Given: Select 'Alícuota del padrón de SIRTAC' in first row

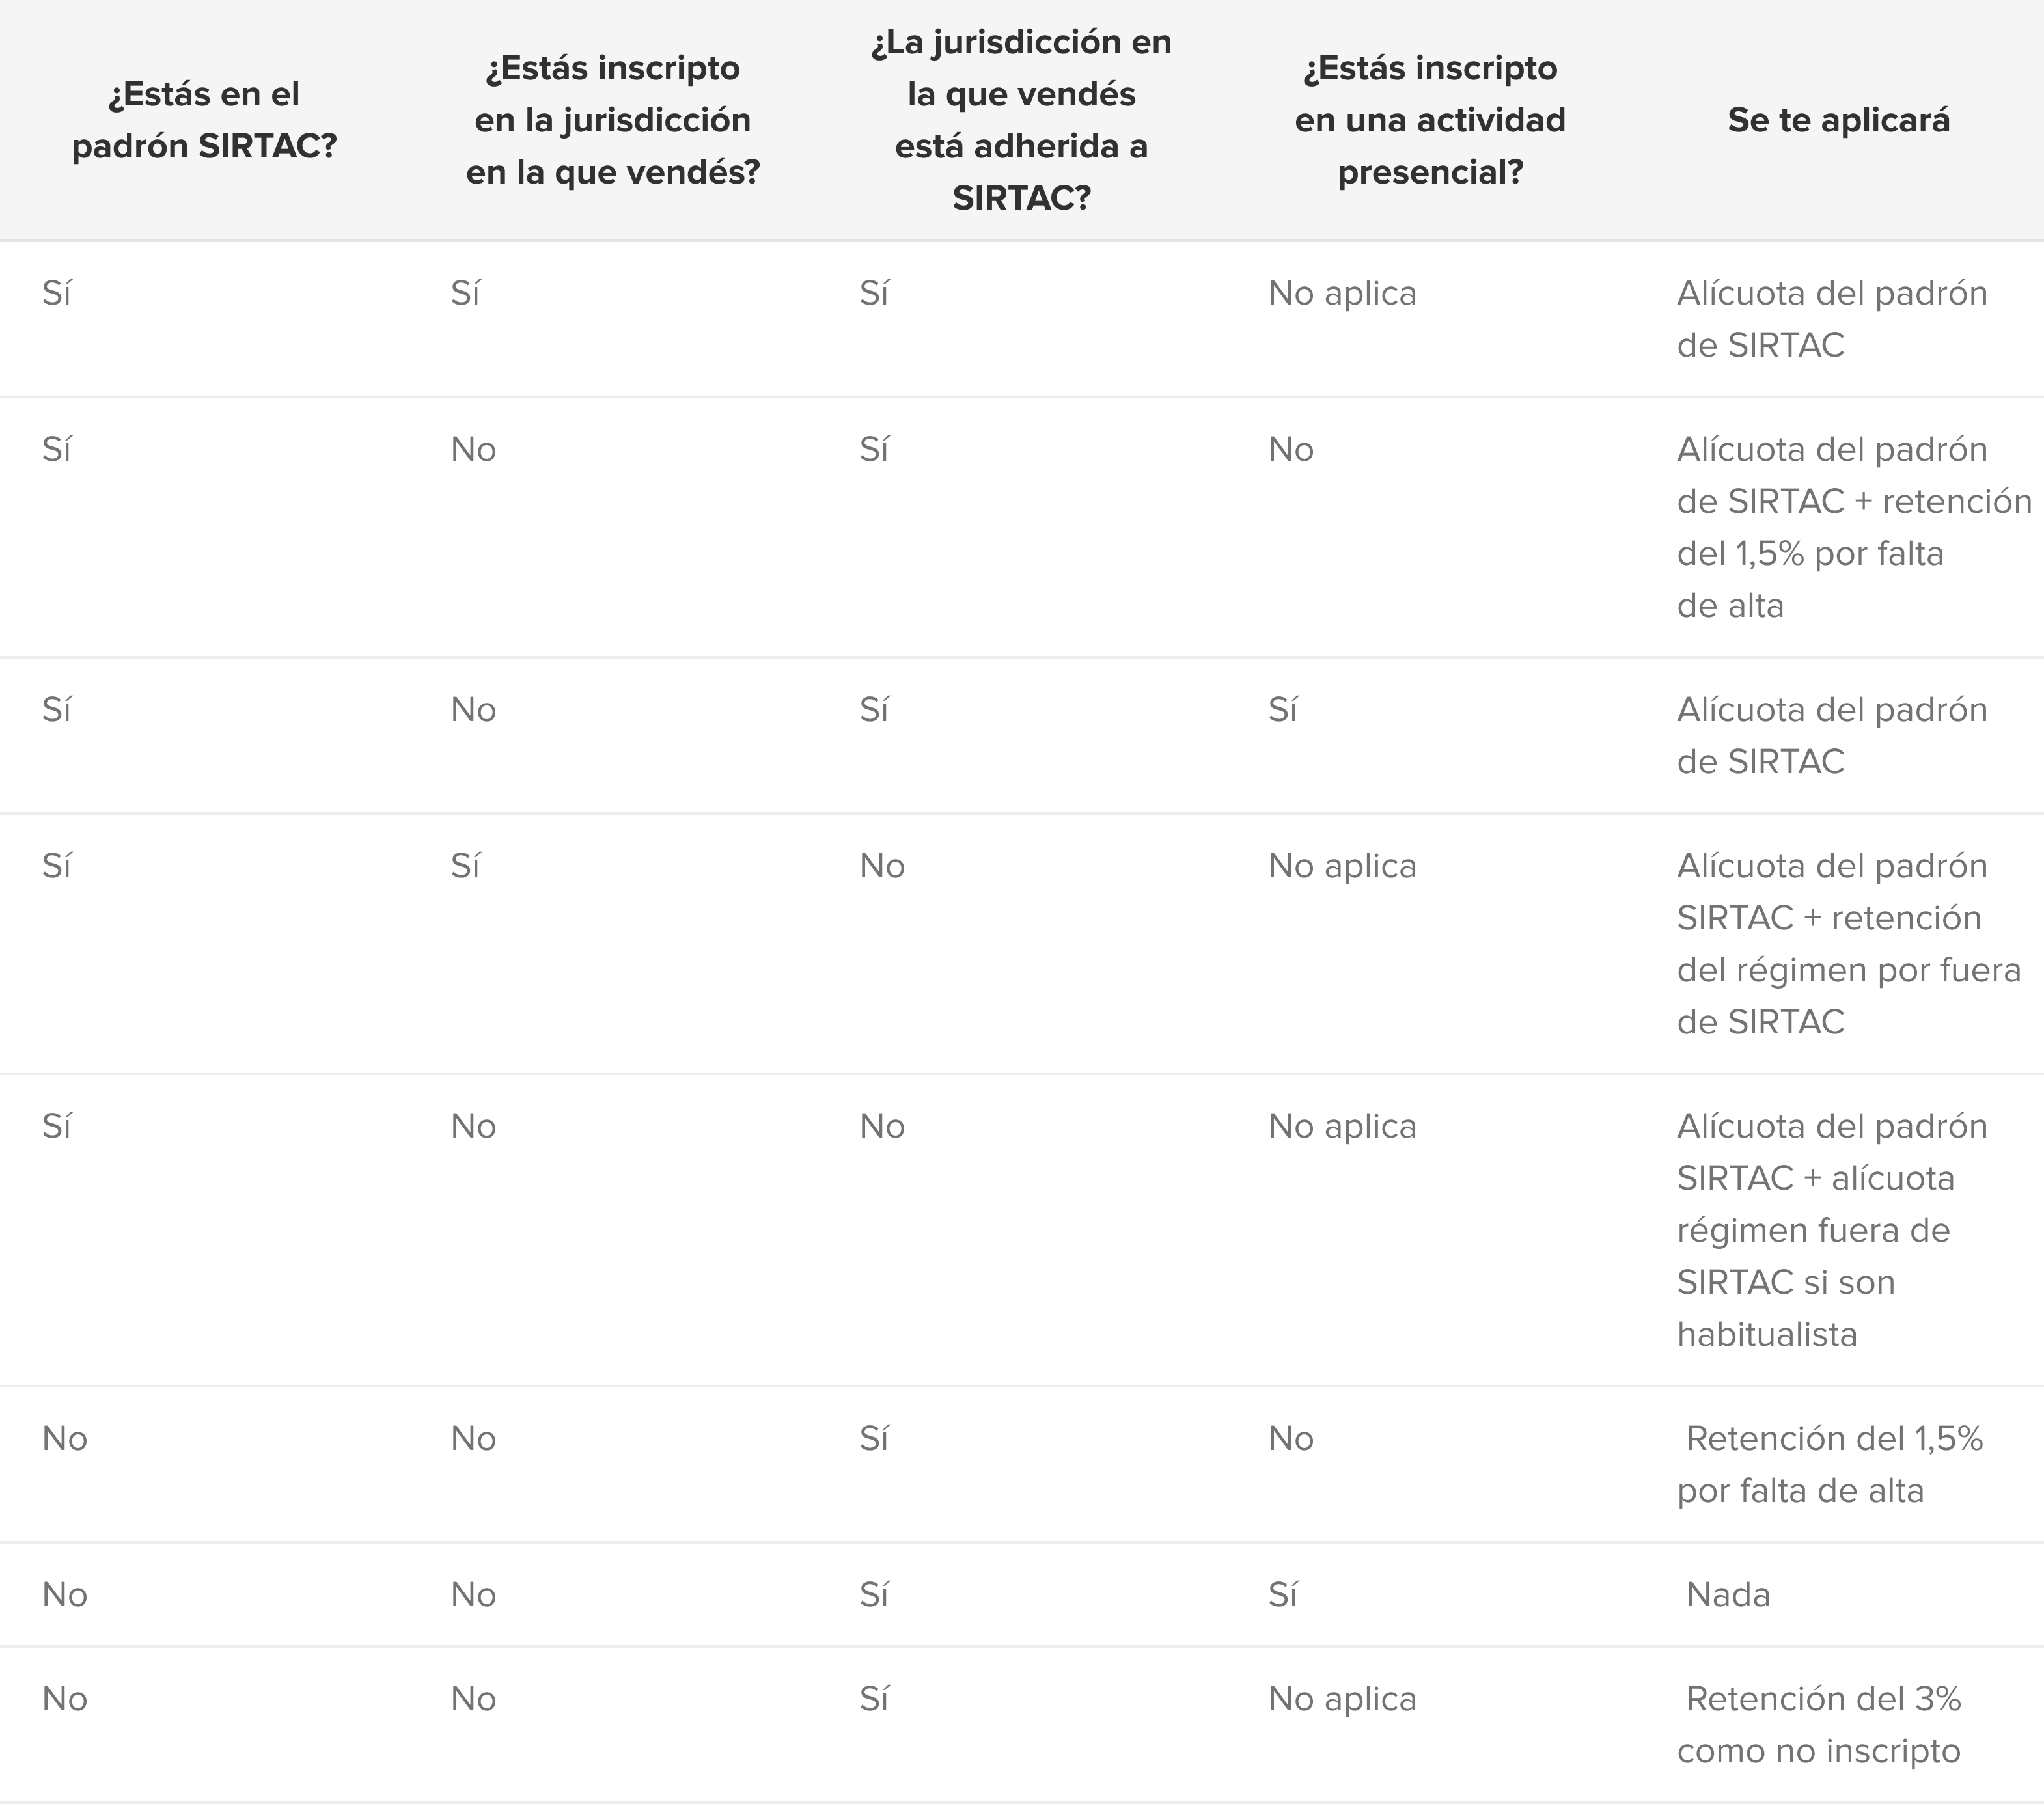Looking at the screenshot, I should (1831, 319).
